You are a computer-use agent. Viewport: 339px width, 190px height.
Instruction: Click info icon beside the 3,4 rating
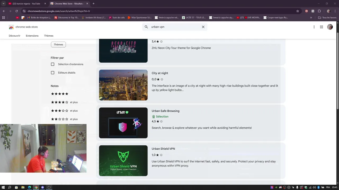tap(161, 41)
